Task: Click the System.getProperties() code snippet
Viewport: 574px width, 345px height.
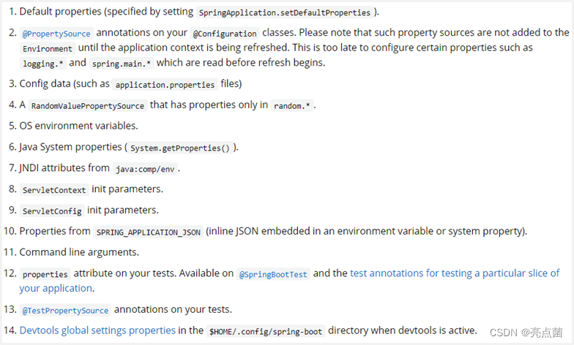Action: 180,148
